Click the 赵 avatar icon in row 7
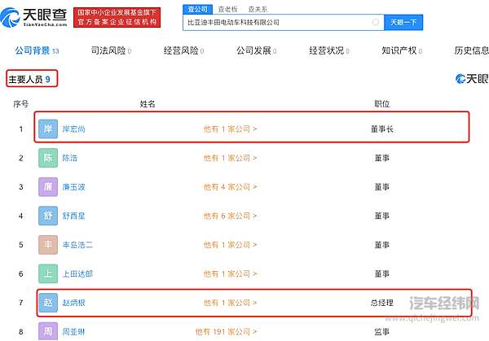This screenshot has width=489, height=341. coord(48,303)
